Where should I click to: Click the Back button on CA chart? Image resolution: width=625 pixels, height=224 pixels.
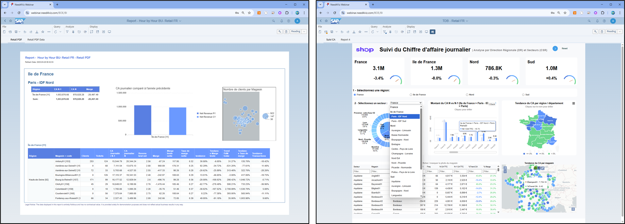[492, 104]
